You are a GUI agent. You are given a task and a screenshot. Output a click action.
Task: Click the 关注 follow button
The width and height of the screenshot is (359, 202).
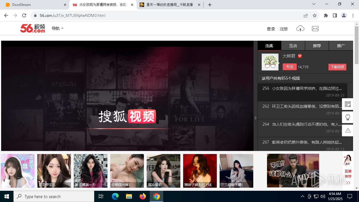pyautogui.click(x=290, y=67)
